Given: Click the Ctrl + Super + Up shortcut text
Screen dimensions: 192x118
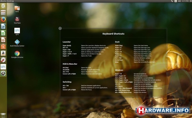Looking at the screenshot, I should coord(121,78).
